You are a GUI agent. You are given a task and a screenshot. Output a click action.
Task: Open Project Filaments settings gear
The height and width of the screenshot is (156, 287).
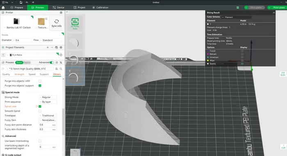click(61, 47)
